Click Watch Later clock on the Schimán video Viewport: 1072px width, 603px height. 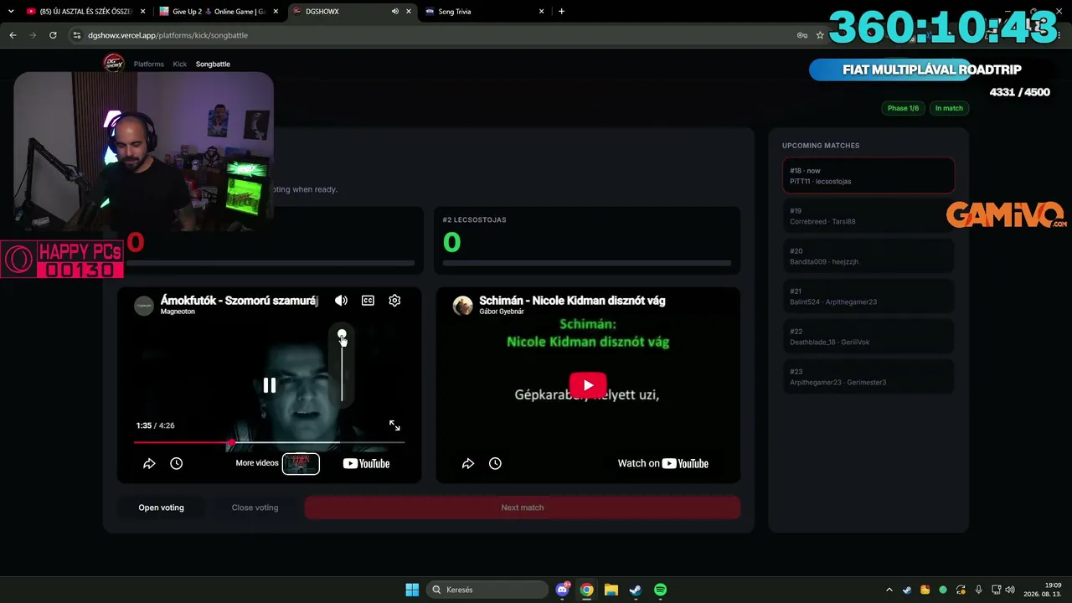click(x=495, y=463)
